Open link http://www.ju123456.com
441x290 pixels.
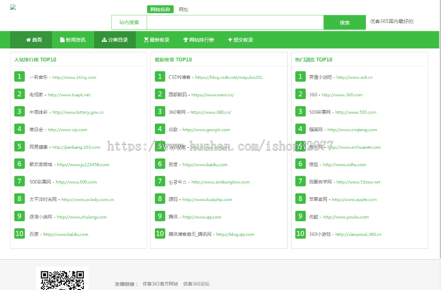pyautogui.click(x=83, y=164)
